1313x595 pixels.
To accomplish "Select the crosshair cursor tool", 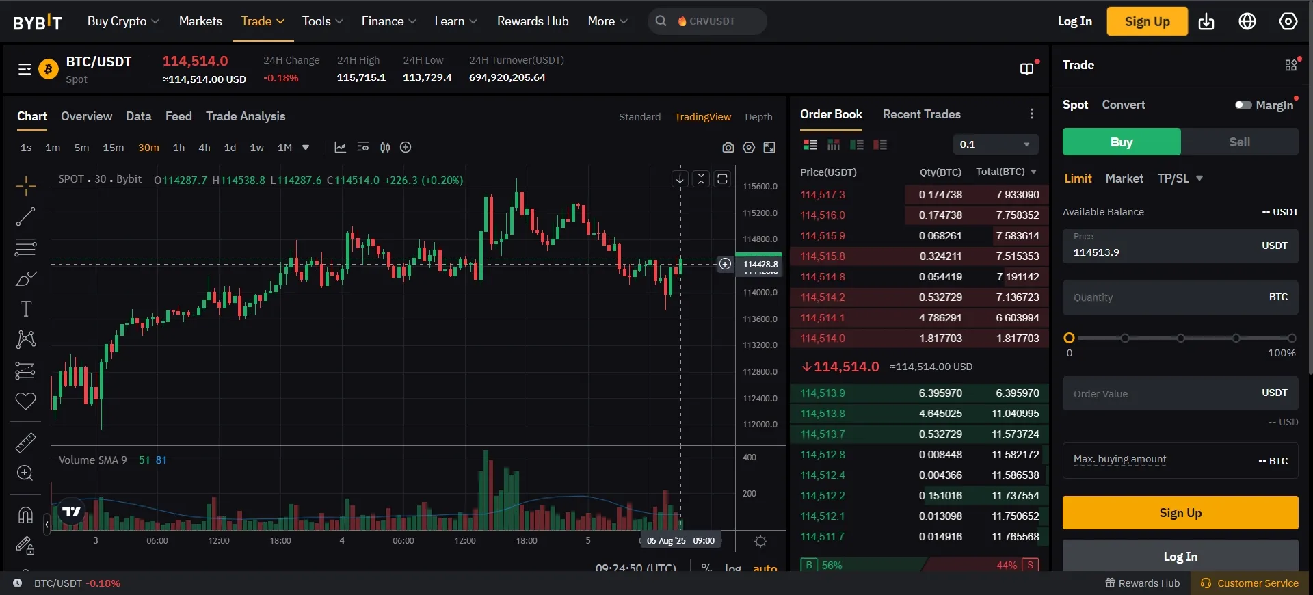I will [26, 185].
